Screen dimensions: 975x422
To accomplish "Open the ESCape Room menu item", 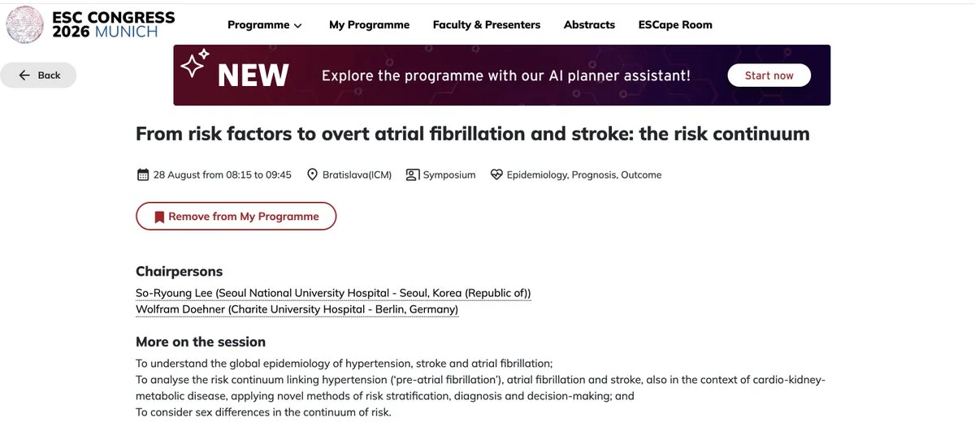I will pos(675,25).
